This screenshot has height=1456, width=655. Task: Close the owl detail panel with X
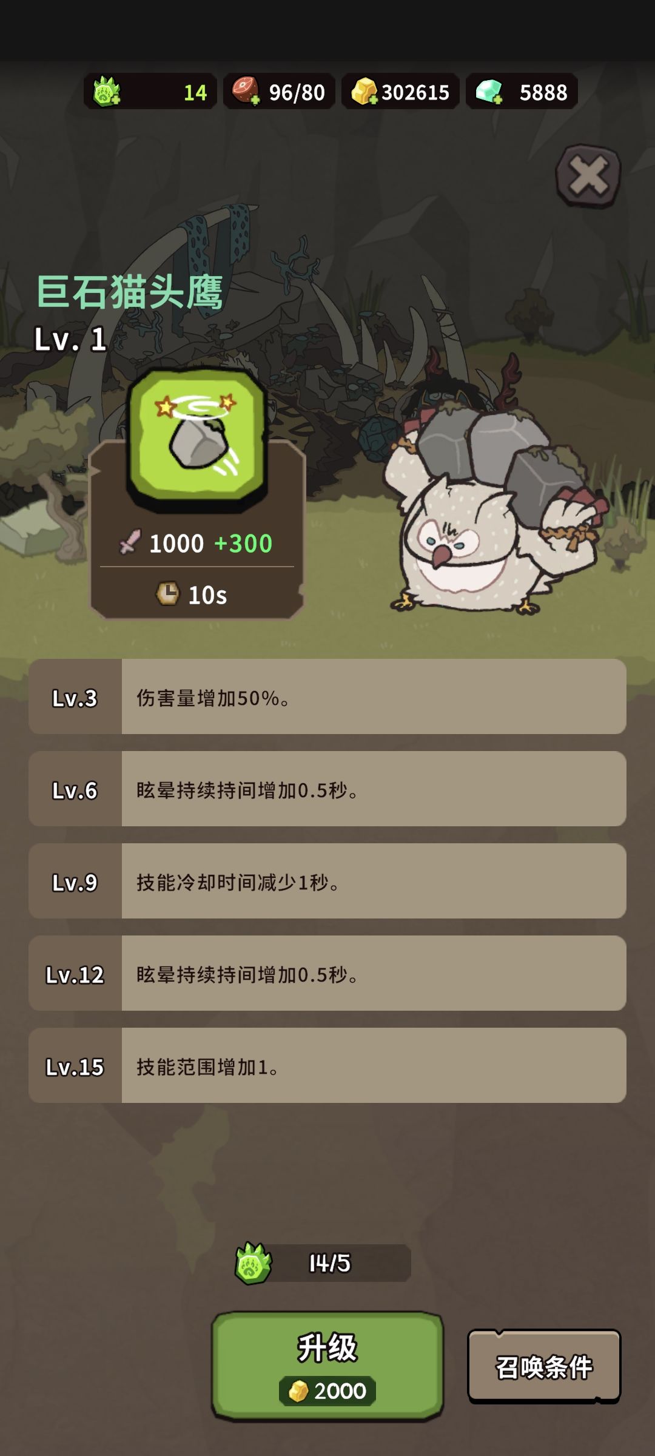(x=588, y=176)
